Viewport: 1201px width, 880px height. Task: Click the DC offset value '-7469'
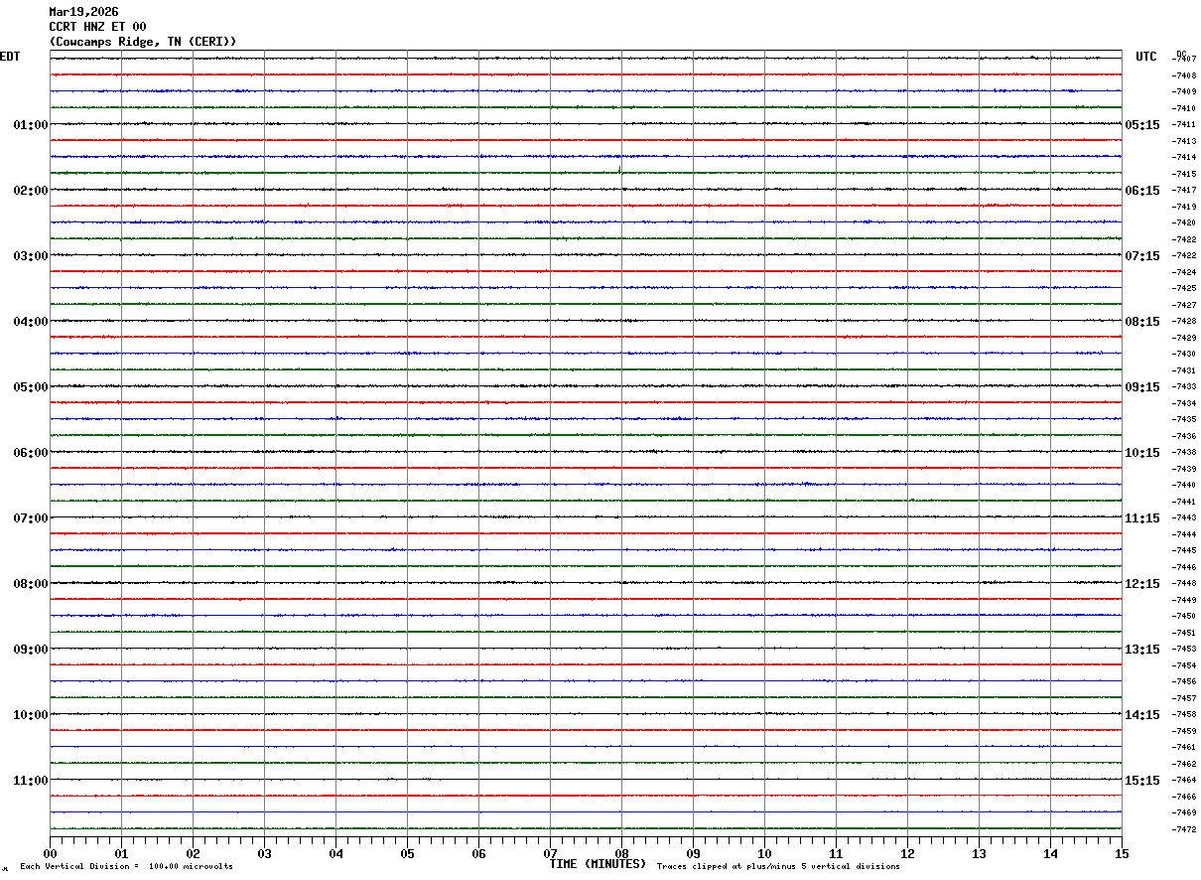1184,812
